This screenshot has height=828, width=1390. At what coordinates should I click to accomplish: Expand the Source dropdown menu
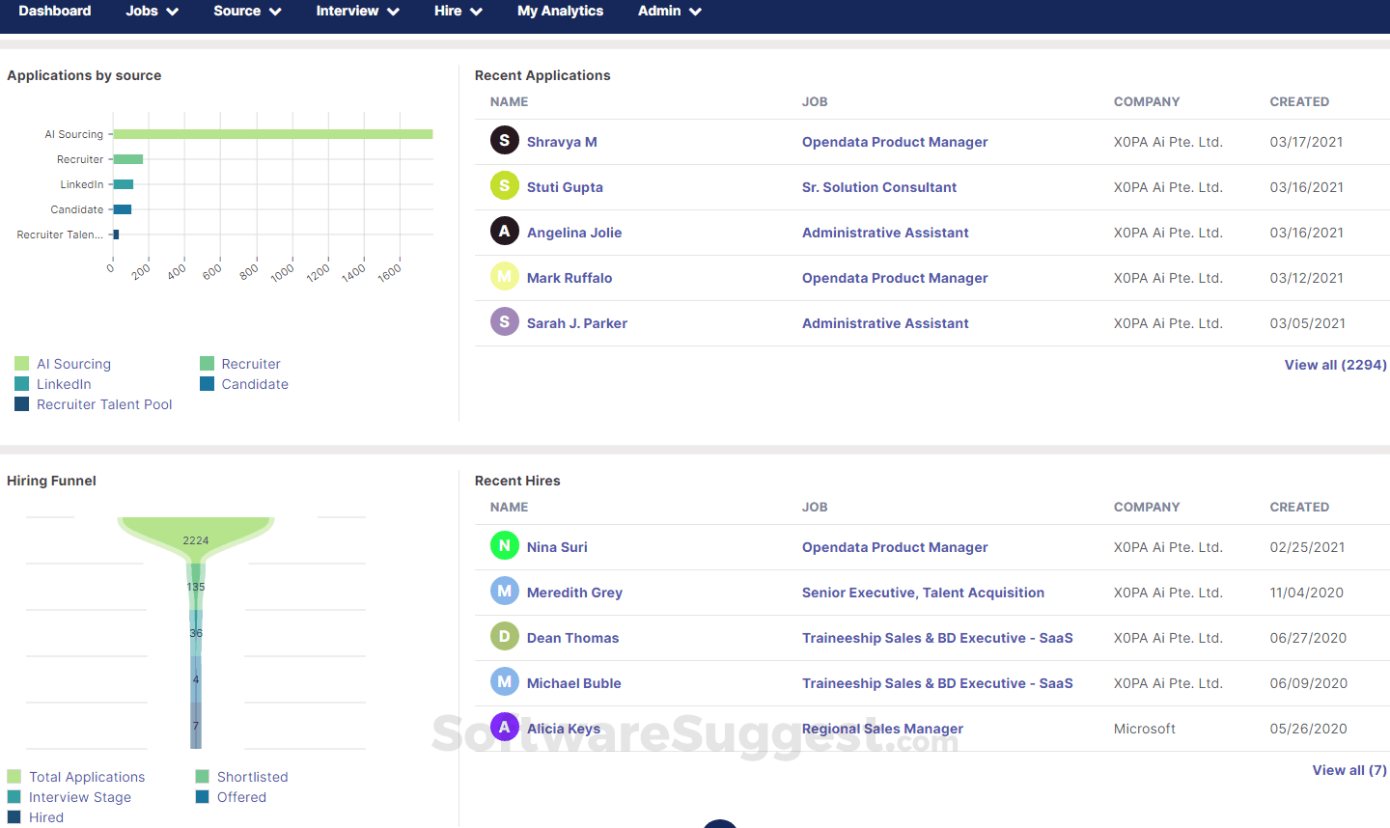[x=247, y=12]
